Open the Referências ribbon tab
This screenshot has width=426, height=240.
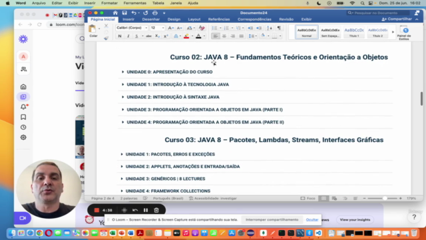point(219,19)
